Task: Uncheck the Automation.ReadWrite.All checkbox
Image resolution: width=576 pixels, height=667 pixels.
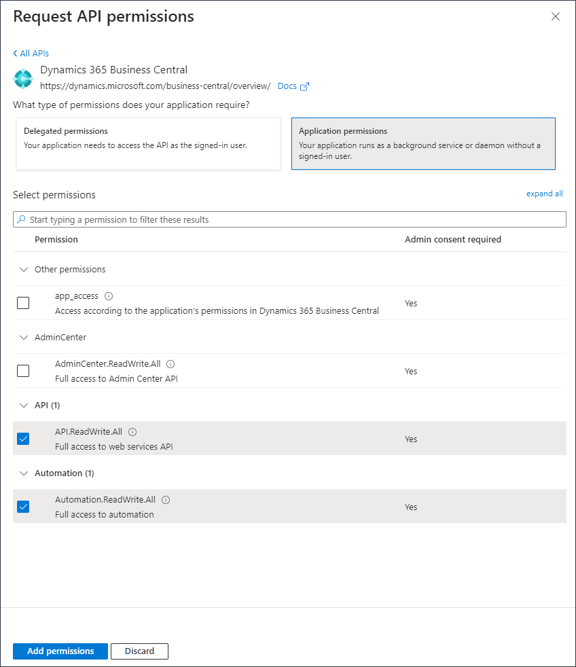Action: coord(23,507)
